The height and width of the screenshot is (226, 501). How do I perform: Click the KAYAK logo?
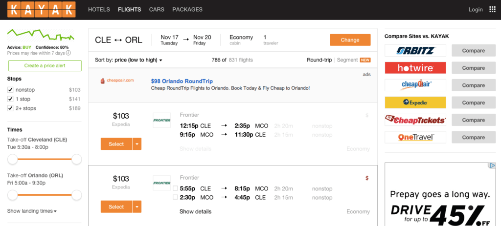pos(42,9)
